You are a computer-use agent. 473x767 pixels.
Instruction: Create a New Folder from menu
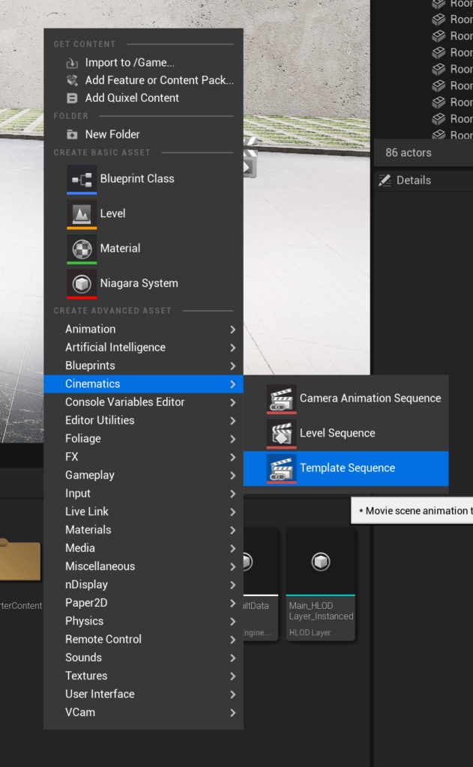[x=143, y=134]
